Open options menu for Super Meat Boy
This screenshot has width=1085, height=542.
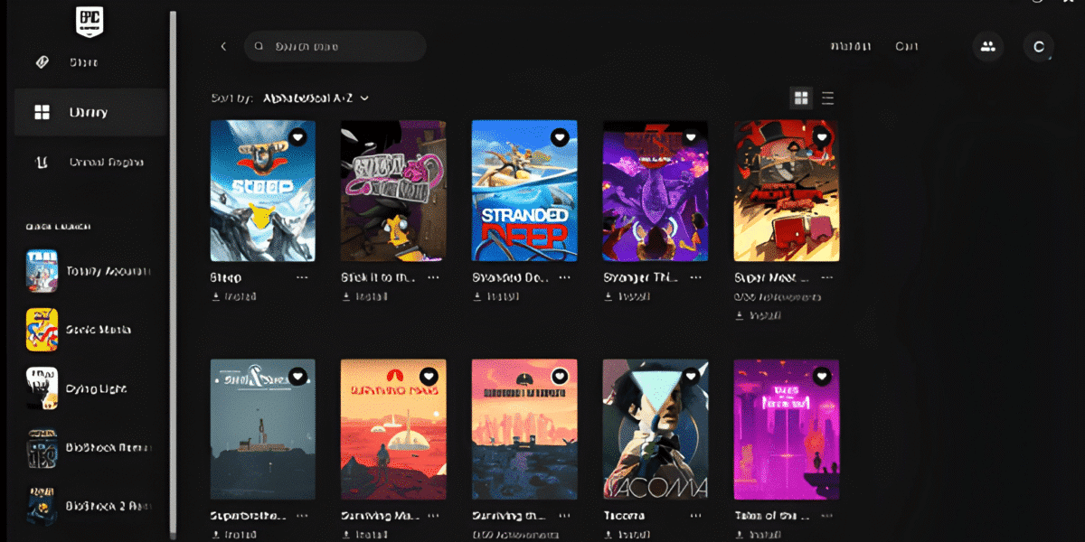(827, 277)
